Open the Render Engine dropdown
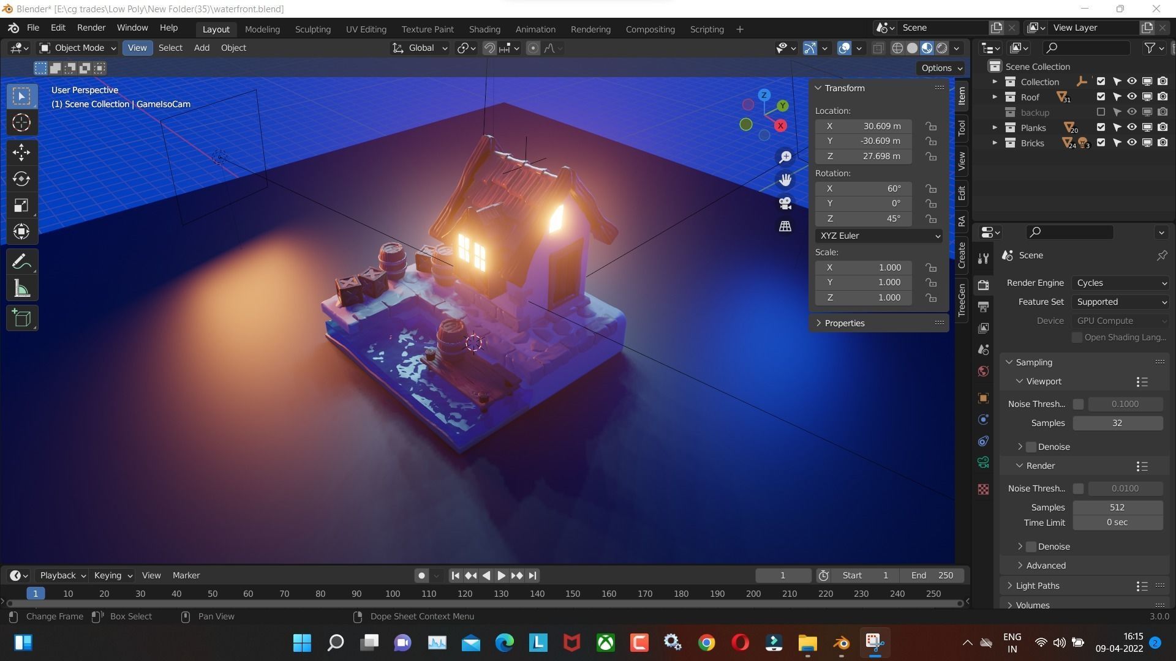 [1121, 283]
